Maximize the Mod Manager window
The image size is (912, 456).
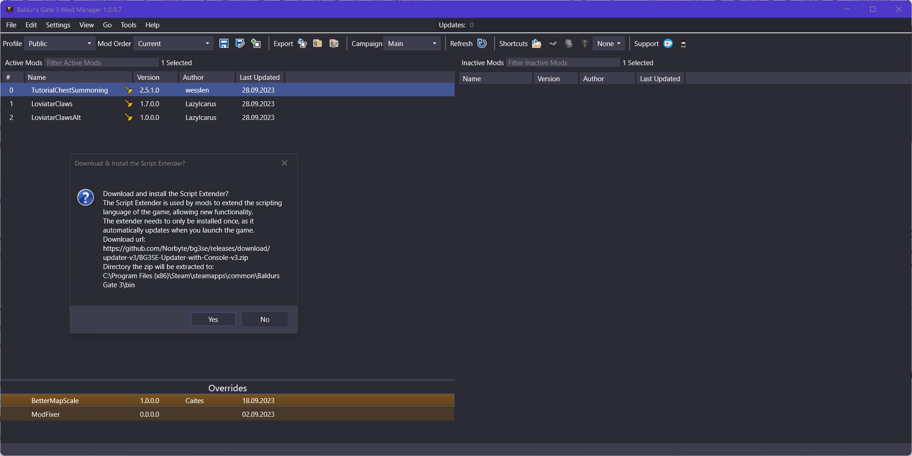point(873,9)
